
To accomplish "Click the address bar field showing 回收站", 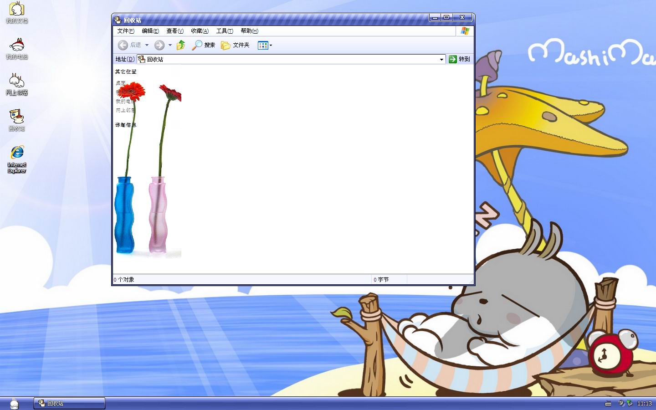I will pos(291,59).
